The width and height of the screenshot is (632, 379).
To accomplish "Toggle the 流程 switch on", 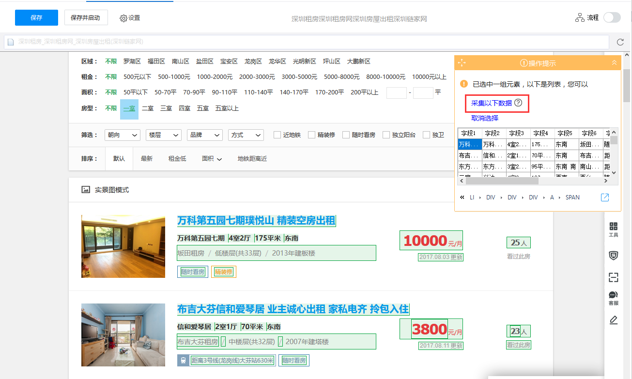I will click(x=612, y=17).
